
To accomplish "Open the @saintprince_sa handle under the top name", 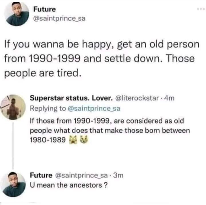I will click(x=59, y=18).
